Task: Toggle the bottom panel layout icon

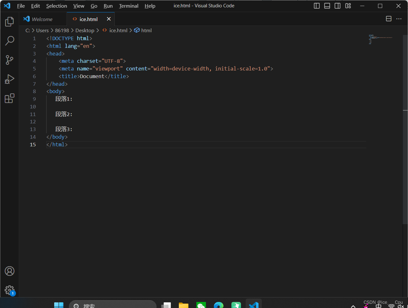Action: click(327, 6)
